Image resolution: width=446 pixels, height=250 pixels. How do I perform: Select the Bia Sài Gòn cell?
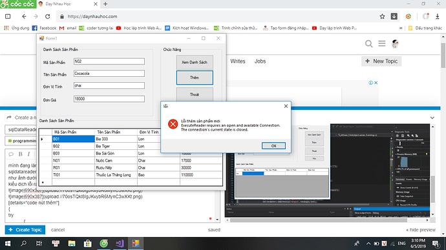pos(116,153)
